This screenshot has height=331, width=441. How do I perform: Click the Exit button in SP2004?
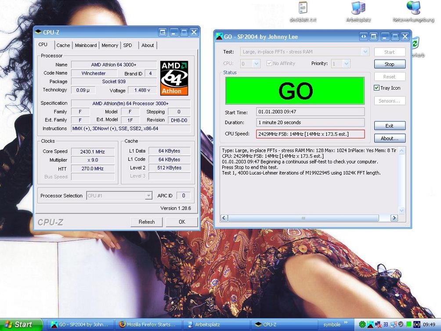click(x=390, y=126)
